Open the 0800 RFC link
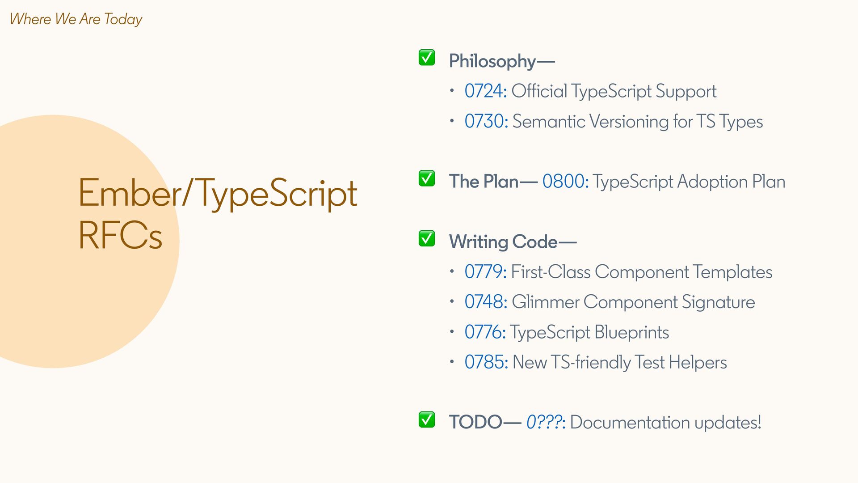 (x=565, y=182)
